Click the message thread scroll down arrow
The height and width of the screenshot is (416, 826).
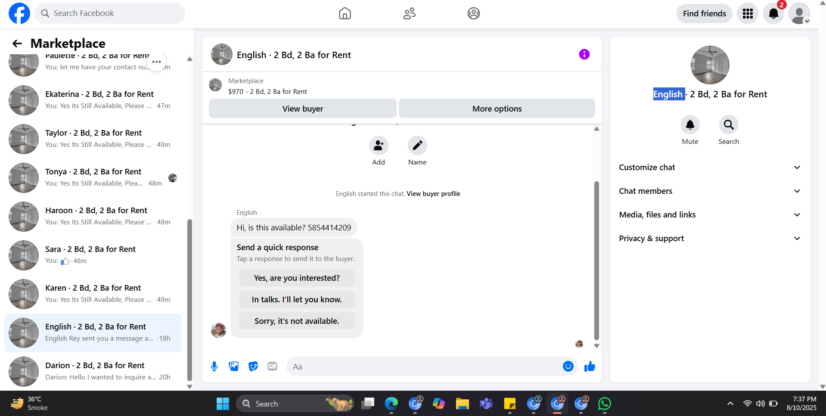point(596,346)
